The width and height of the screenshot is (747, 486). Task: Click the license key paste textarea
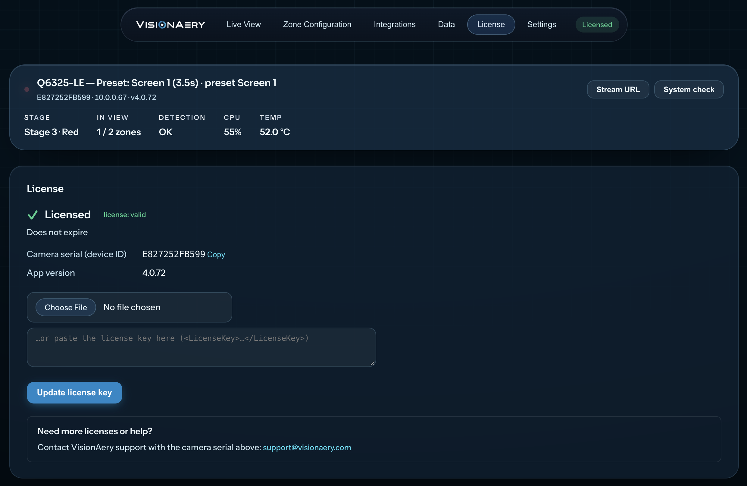pyautogui.click(x=201, y=347)
